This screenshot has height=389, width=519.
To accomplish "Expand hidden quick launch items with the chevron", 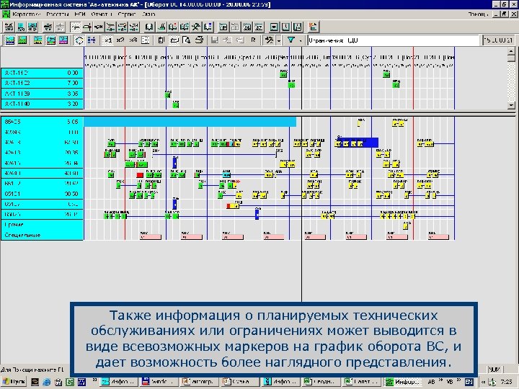I will tap(94, 381).
